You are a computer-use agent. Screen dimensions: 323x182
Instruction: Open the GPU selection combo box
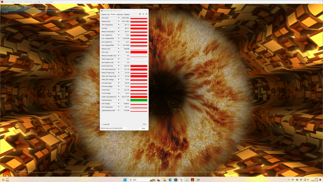[114, 128]
